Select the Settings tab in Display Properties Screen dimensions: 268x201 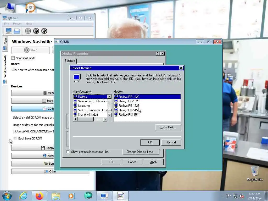[70, 61]
